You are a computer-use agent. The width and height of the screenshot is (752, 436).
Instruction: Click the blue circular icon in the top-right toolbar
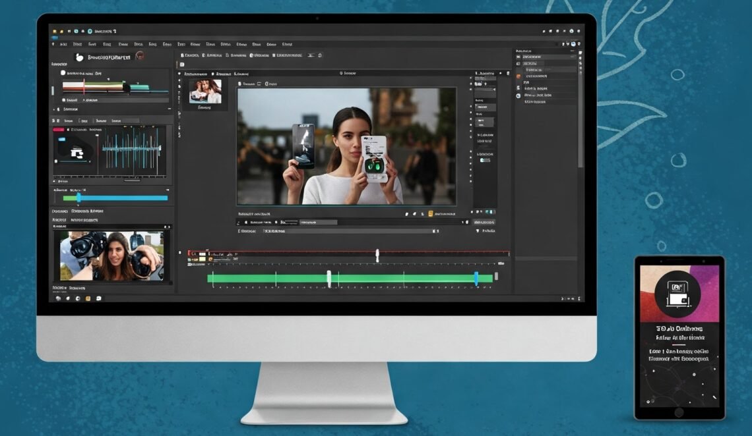(x=573, y=44)
